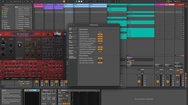Image resolution: width=188 pixels, height=105 pixels.
Task: Select the Sounds category in the browser
Action: click(x=6, y=23)
